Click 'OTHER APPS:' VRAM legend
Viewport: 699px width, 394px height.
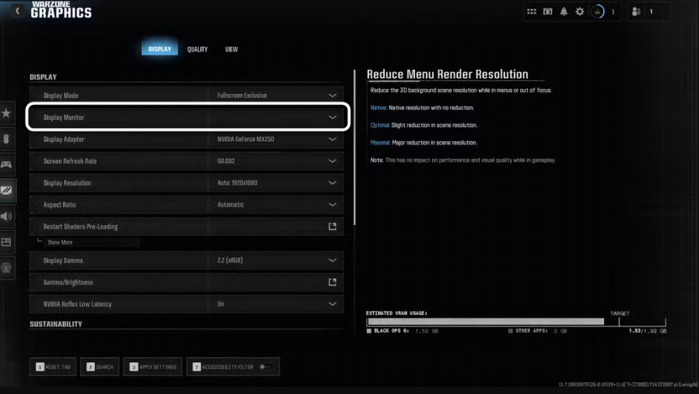click(537, 331)
